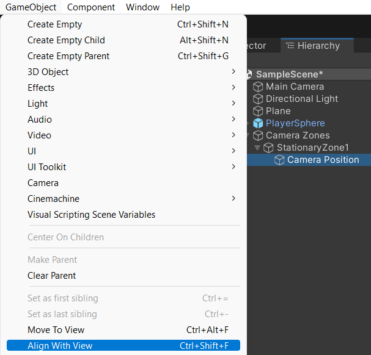Select StationaryZone1 in Hierarchy
This screenshot has height=355, width=371.
tap(313, 148)
